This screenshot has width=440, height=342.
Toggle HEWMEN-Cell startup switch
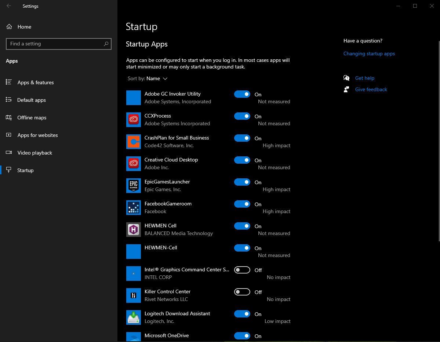(x=242, y=248)
